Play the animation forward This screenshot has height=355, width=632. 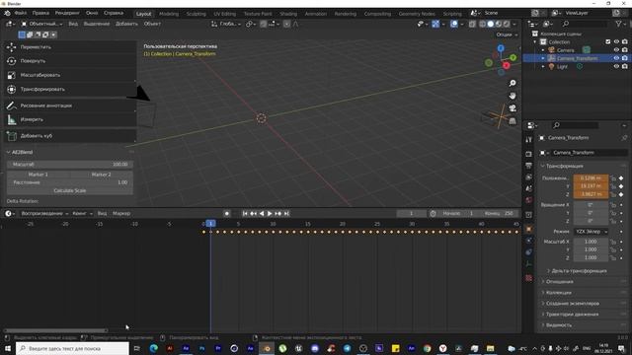(x=270, y=214)
